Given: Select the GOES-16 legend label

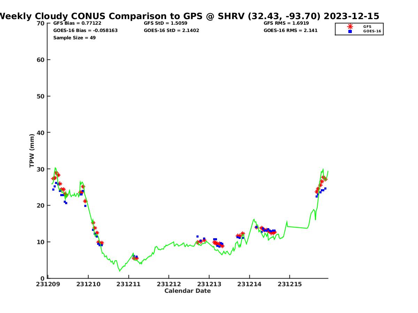Looking at the screenshot, I should tap(372, 31).
